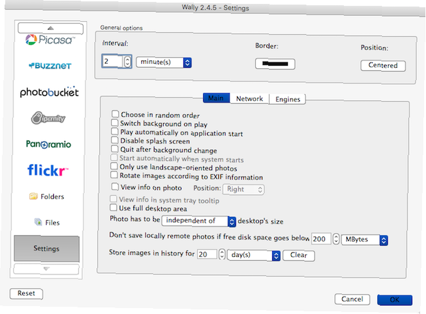
Task: Open the 'independent of' desktop size dropdown
Action: [199, 221]
